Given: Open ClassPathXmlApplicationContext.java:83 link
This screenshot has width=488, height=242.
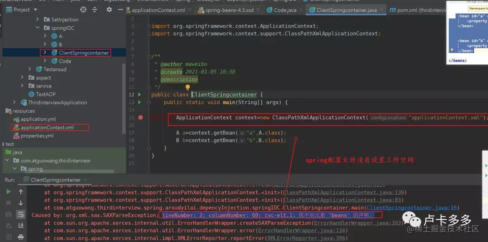Looking at the screenshot, I should pyautogui.click(x=342, y=200).
